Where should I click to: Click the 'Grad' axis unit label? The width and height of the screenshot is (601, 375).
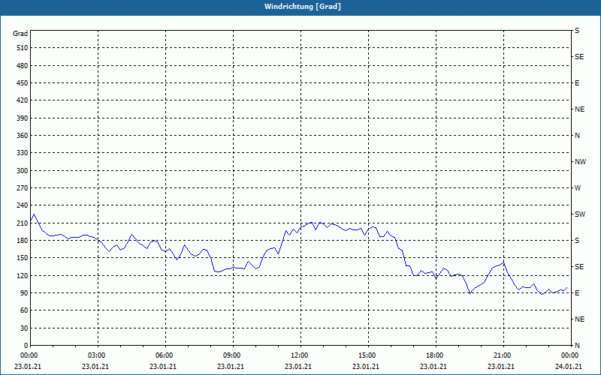click(20, 34)
